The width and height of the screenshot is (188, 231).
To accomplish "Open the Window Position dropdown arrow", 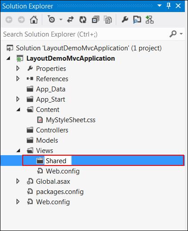I will click(159, 6).
